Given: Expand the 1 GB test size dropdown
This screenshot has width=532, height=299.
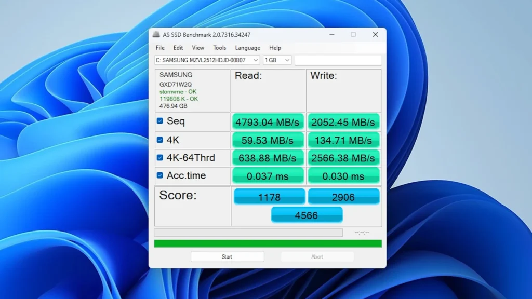Looking at the screenshot, I should tap(277, 60).
